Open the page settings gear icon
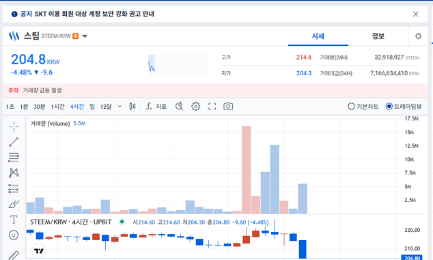Screen dimensions: 433x260 pos(418,36)
